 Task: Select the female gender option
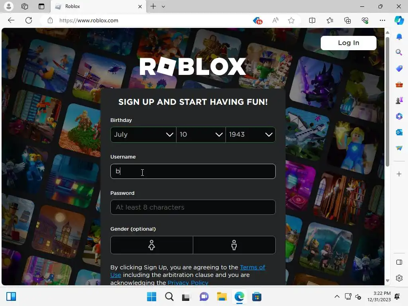(152, 245)
